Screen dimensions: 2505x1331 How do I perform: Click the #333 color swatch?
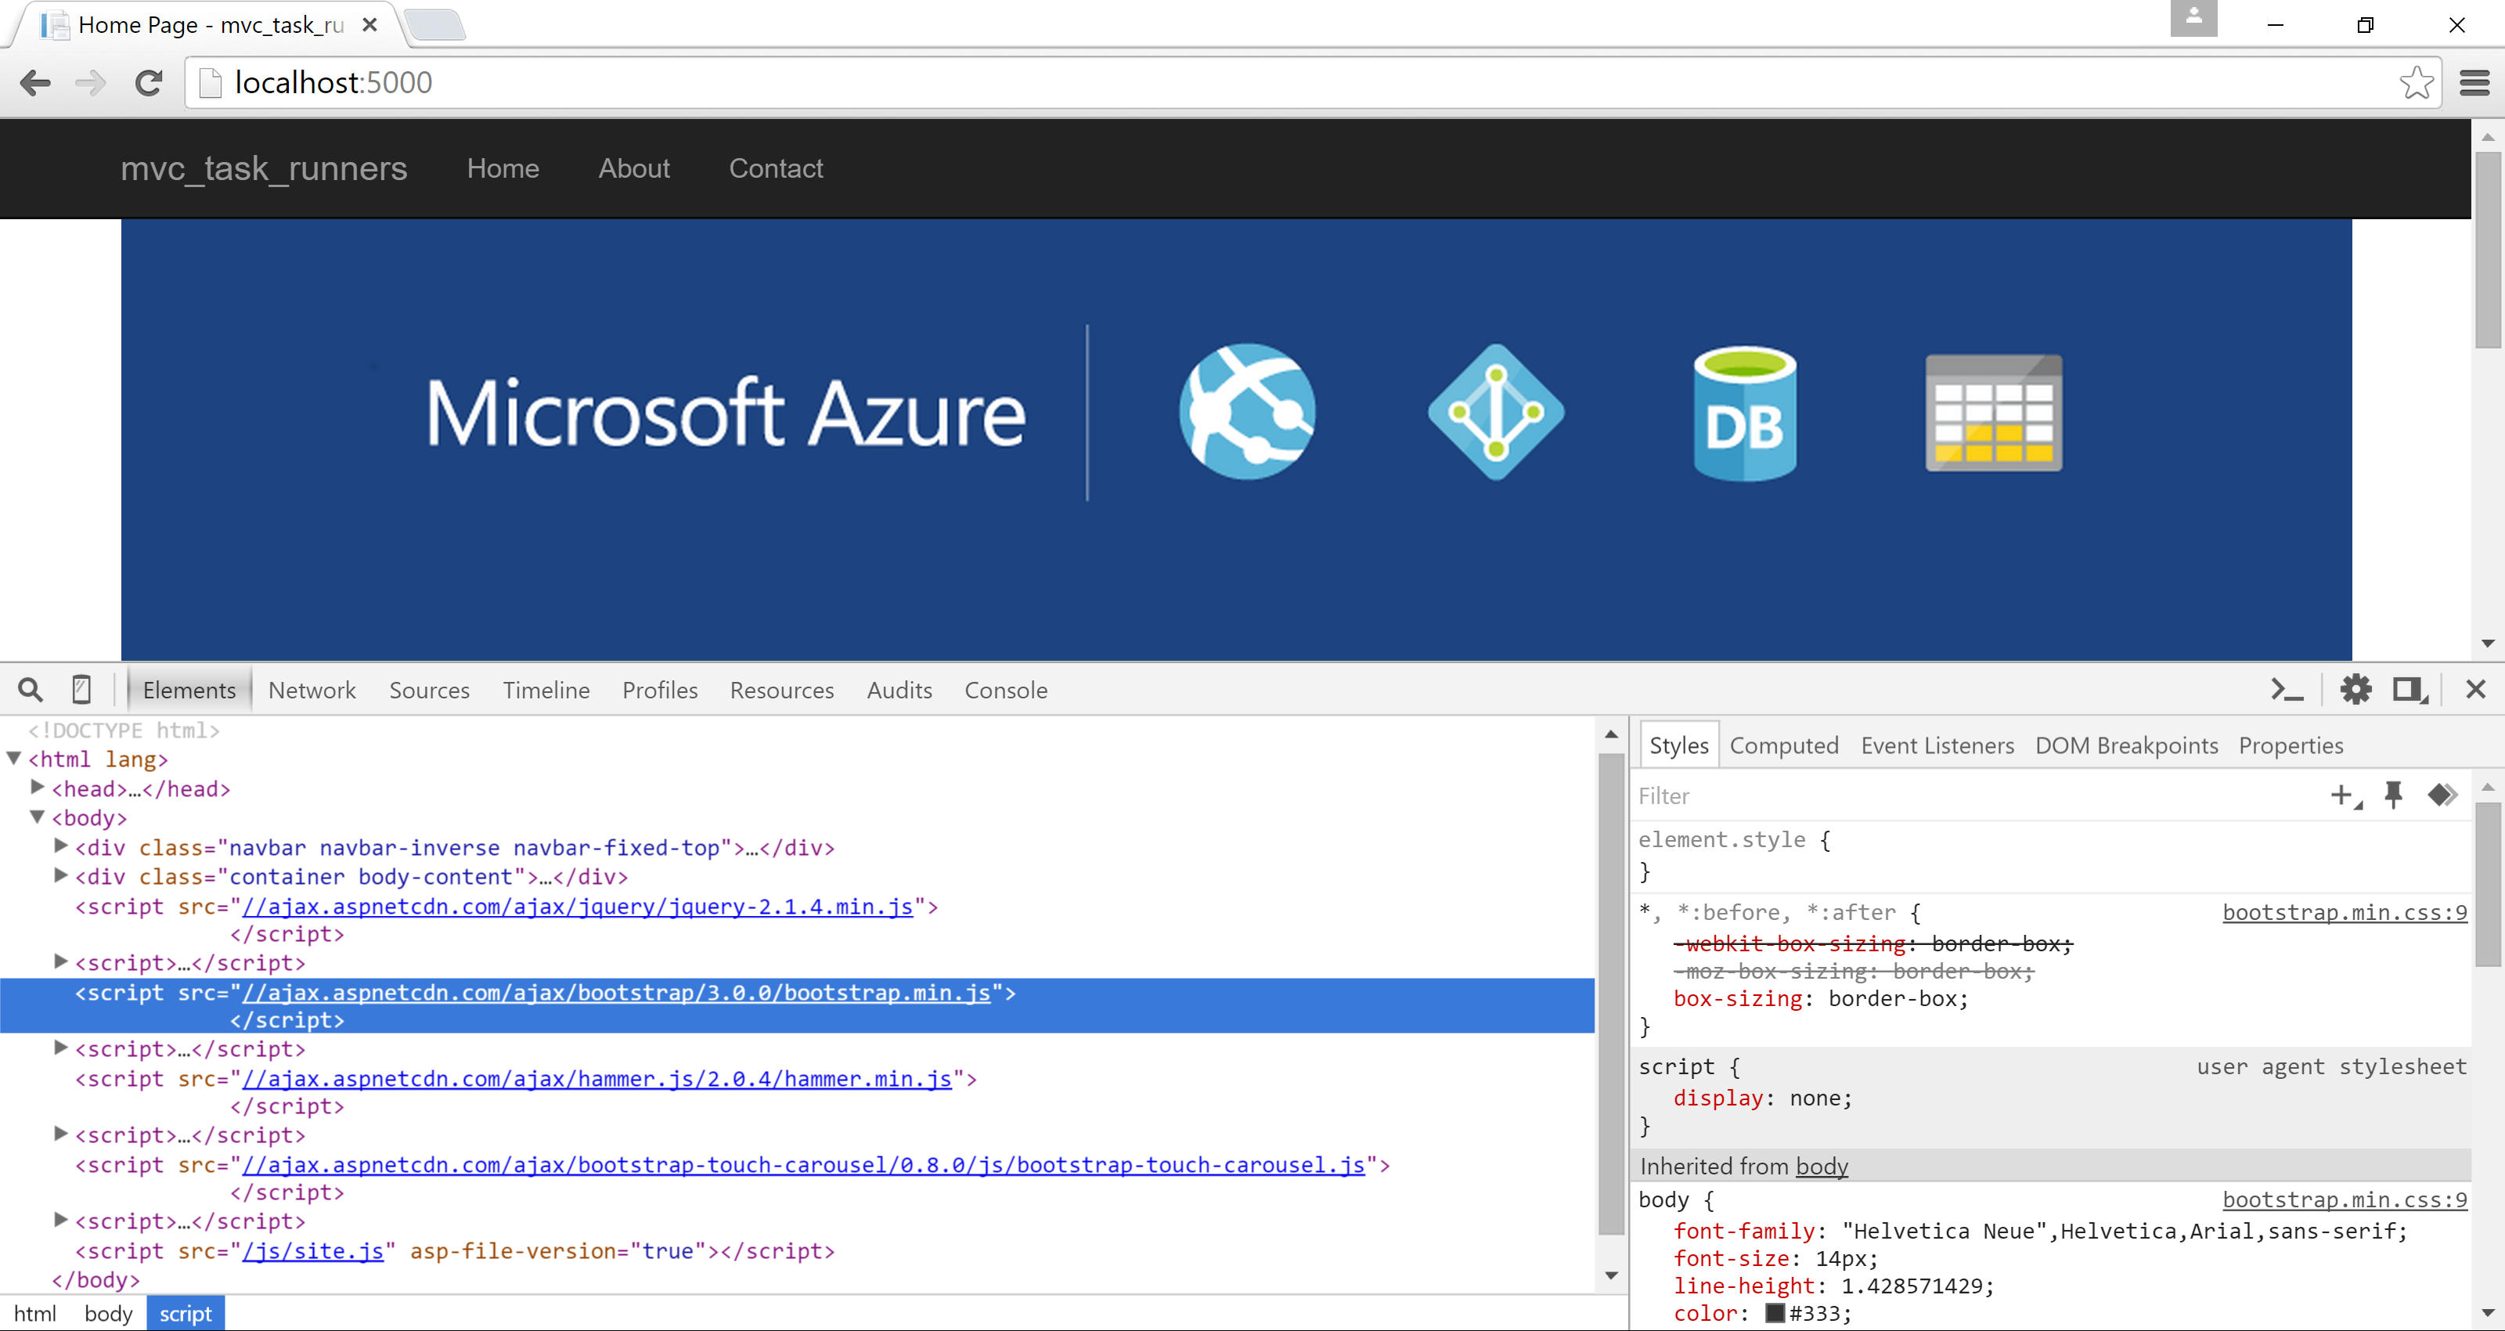1775,1312
